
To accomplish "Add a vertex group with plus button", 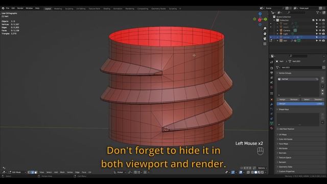I will coord(322,78).
